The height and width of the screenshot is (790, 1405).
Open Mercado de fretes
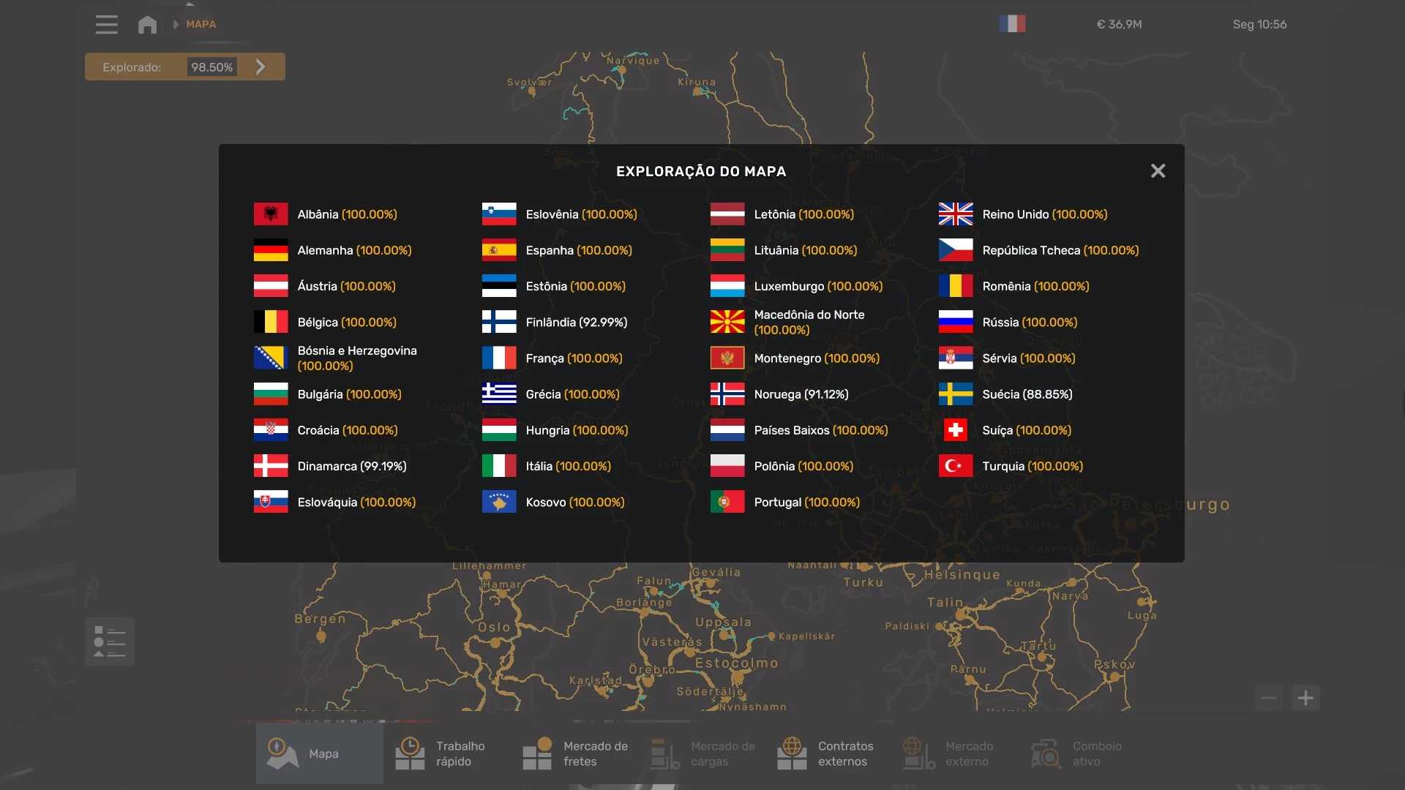574,753
